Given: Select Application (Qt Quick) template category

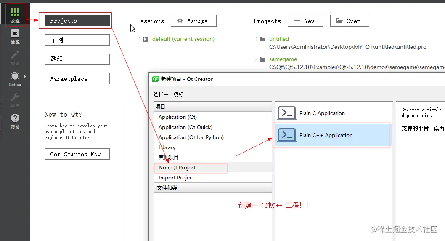Looking at the screenshot, I should pos(213,127).
